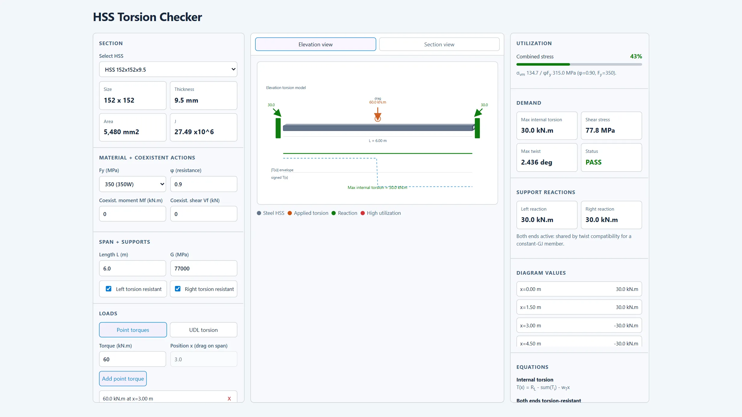Click the orange drag torque arrow marker
This screenshot has width=742, height=417.
pos(378,115)
